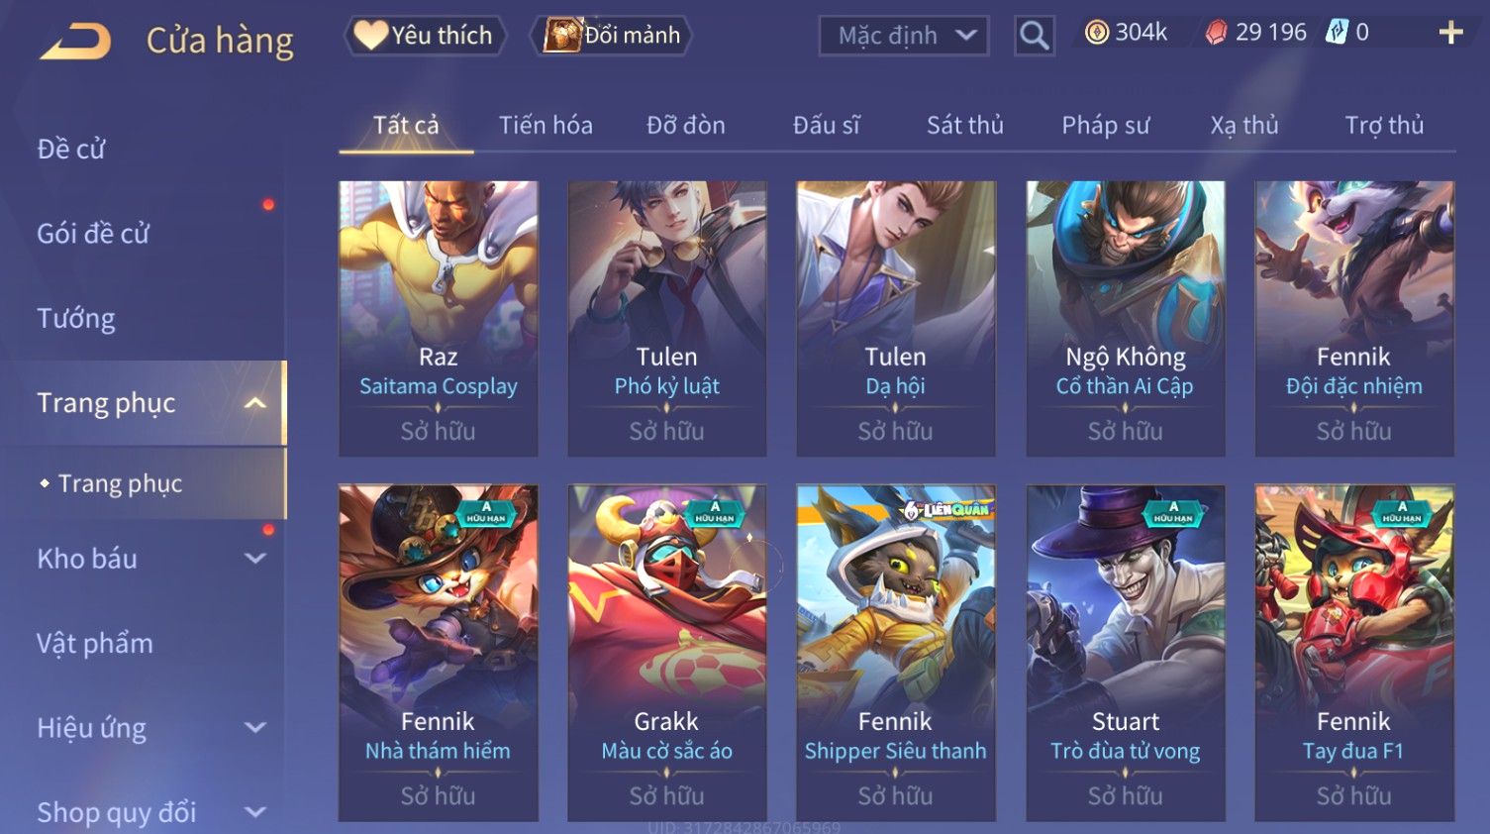Tap the red ruby currency icon
This screenshot has width=1490, height=834.
coord(1216,33)
